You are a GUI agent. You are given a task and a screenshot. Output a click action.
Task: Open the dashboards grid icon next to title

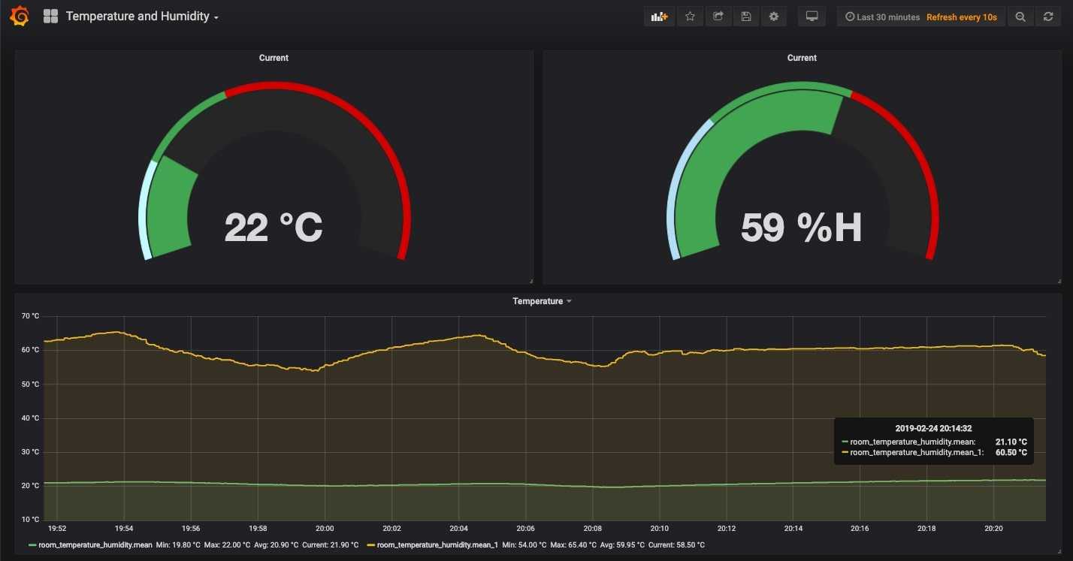[50, 15]
